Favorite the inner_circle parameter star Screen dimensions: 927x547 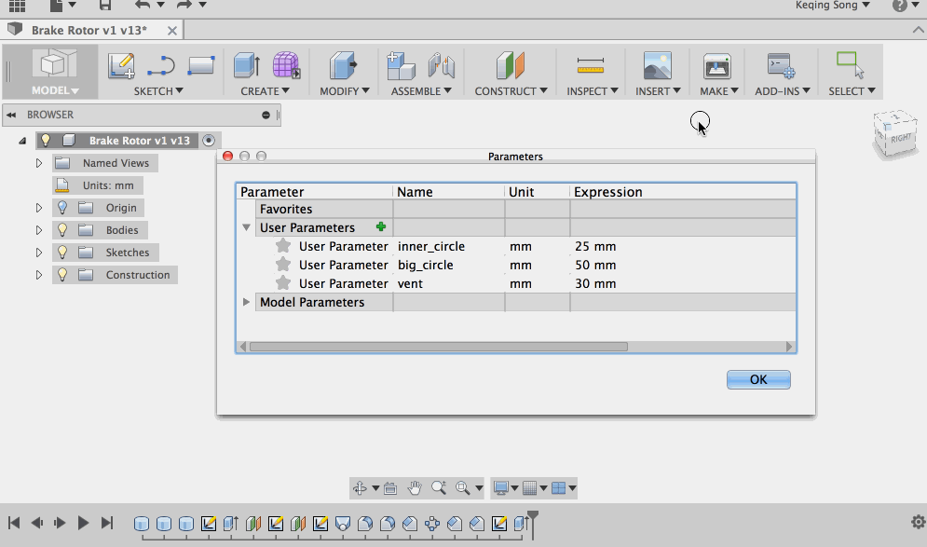click(283, 247)
